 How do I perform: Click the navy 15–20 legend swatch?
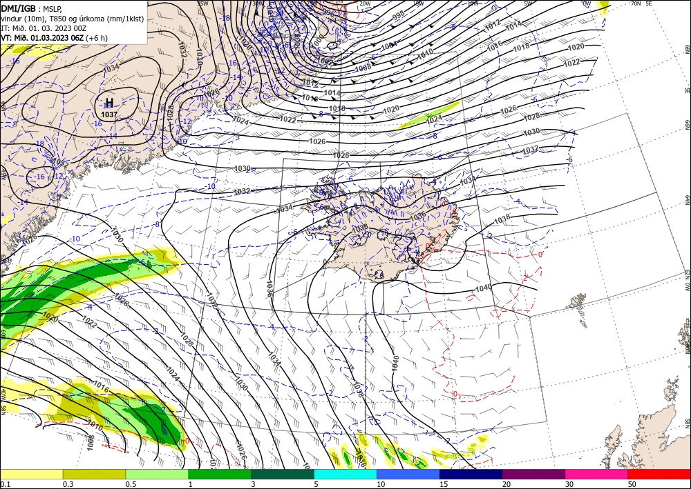click(471, 474)
